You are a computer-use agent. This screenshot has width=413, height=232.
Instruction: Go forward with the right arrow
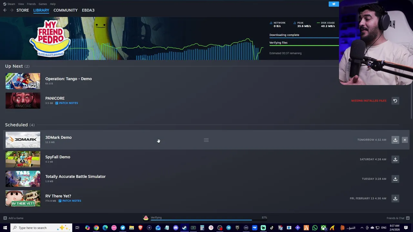click(x=12, y=10)
